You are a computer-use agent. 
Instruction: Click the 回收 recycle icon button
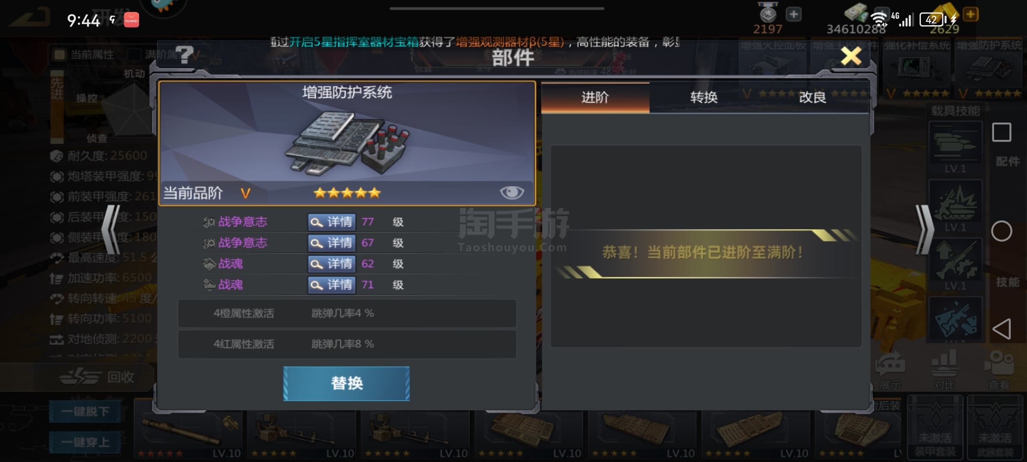pyautogui.click(x=98, y=377)
